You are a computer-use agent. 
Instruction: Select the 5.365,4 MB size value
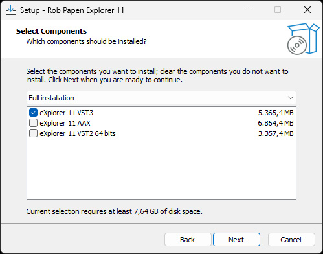click(276, 113)
